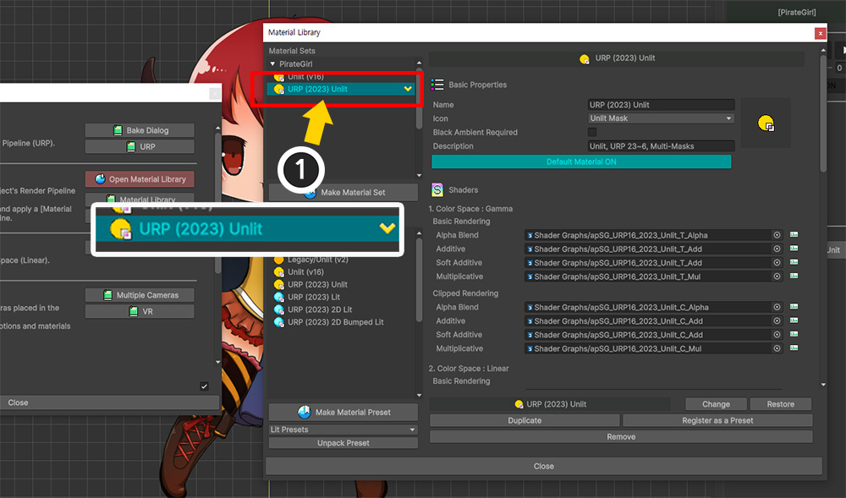This screenshot has height=498, width=846.
Task: Click the Bake Dialog button
Action: [x=140, y=130]
